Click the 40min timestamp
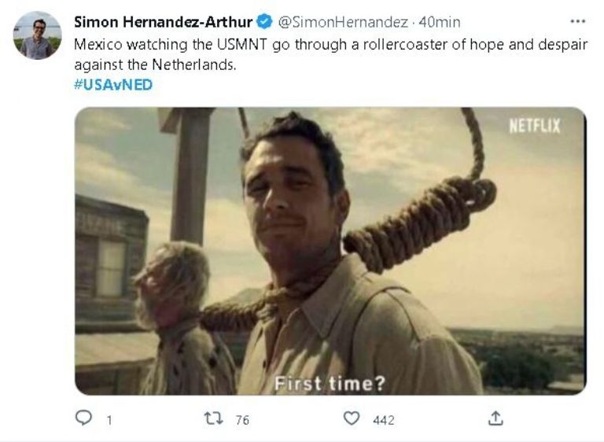 [440, 22]
